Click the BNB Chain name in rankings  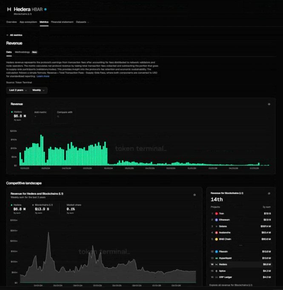(225, 239)
